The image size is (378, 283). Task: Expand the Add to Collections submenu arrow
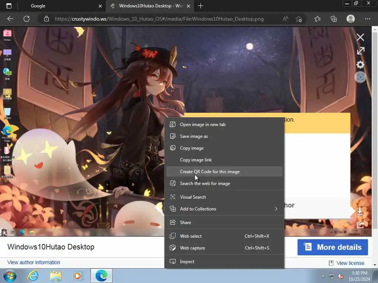point(276,209)
